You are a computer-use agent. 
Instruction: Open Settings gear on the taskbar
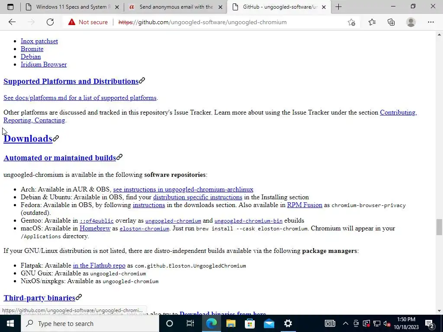[x=288, y=323]
